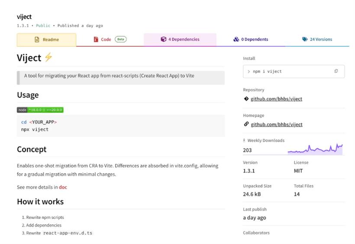Click the homepage chain link icon
The width and height of the screenshot is (355, 244).
pyautogui.click(x=246, y=124)
